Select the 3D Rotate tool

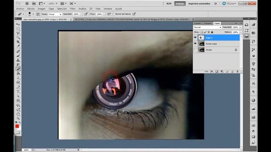[x=18, y=105]
